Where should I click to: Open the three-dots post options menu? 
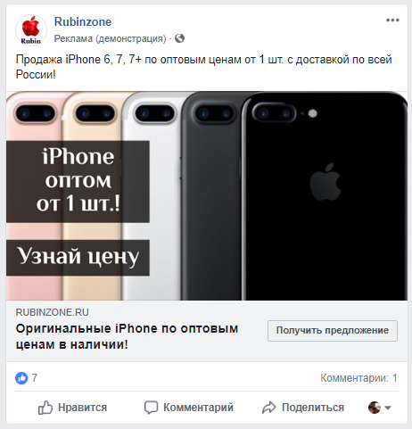pos(392,21)
